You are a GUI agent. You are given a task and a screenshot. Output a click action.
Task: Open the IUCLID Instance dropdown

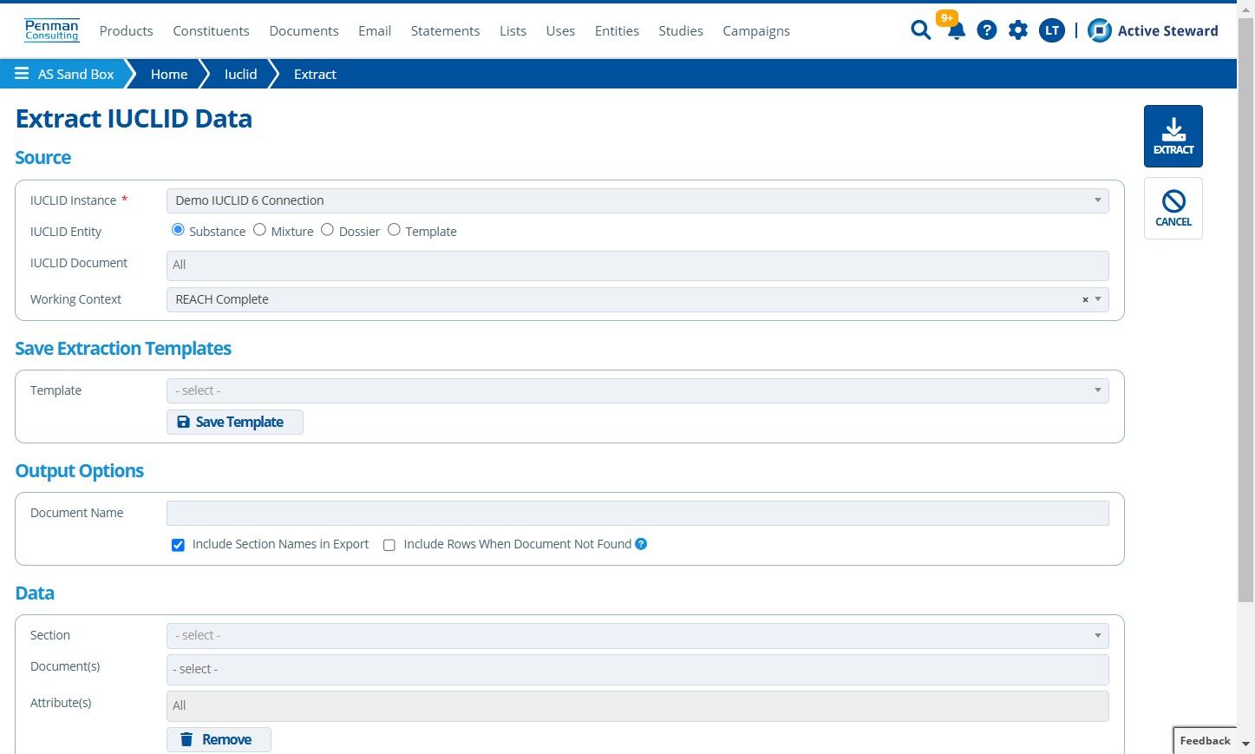(637, 200)
